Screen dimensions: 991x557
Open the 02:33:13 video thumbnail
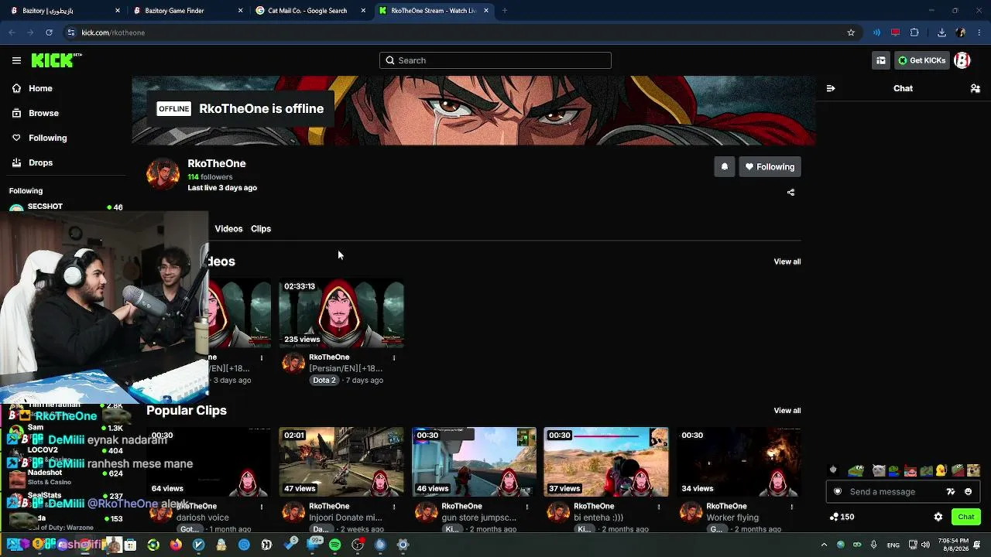tap(341, 313)
